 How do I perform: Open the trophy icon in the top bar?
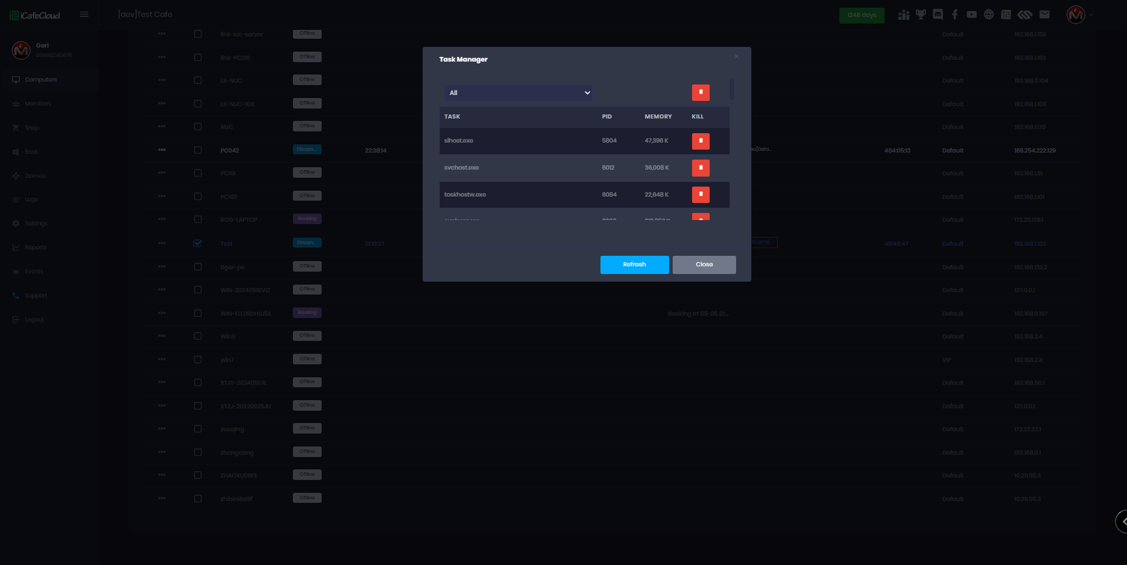920,15
